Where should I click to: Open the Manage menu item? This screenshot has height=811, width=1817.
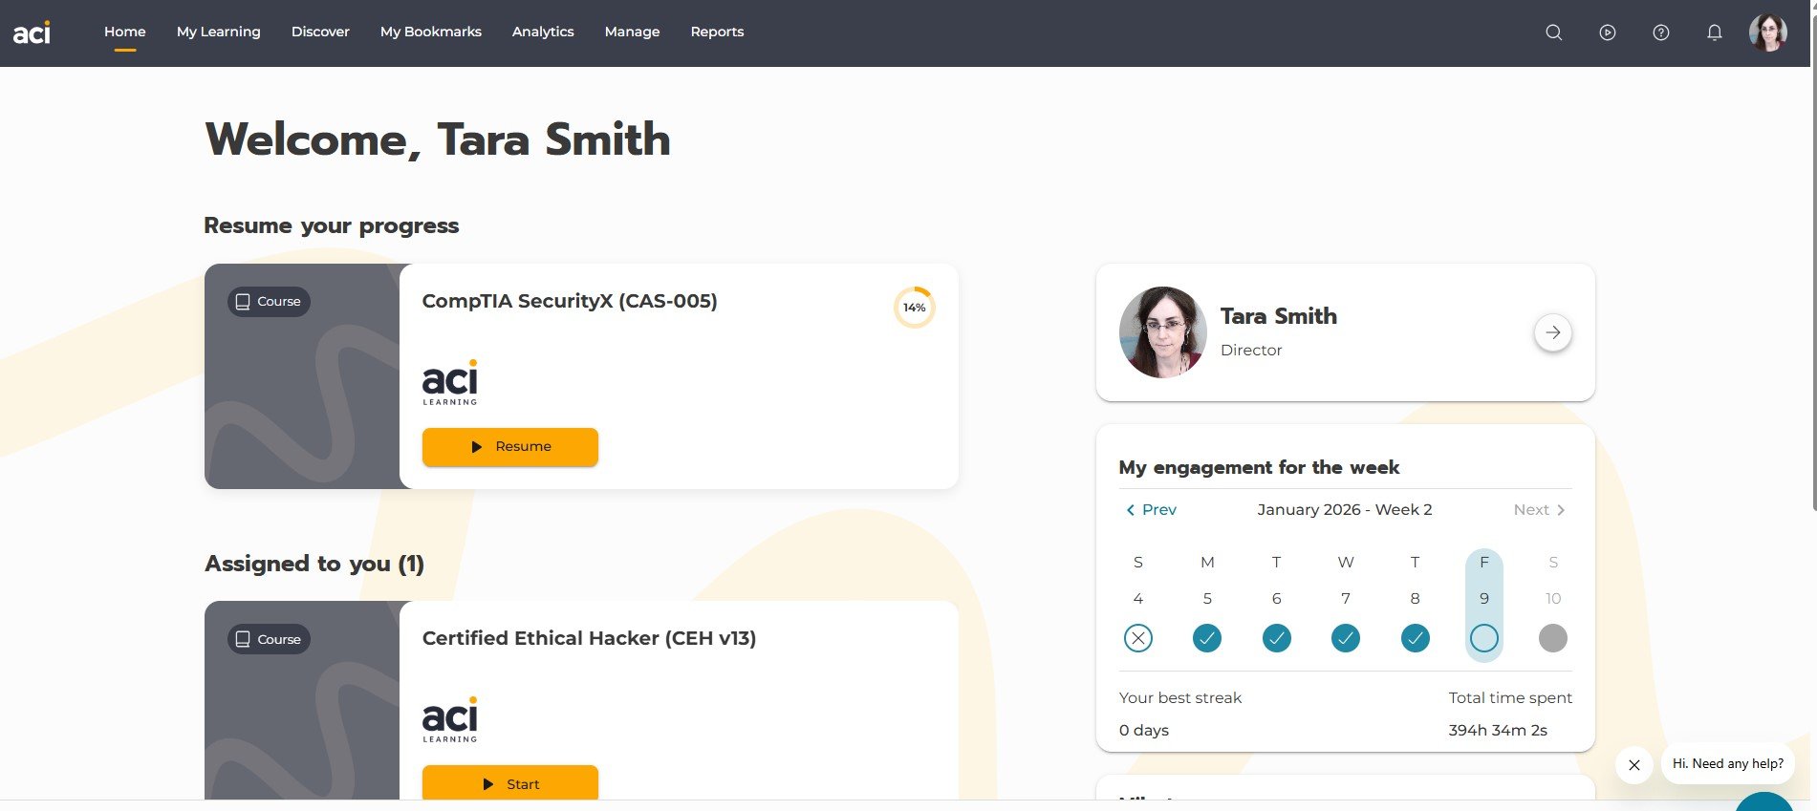(633, 32)
